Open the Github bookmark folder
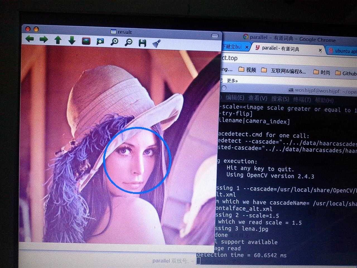This screenshot has height=268, width=357. point(346,73)
